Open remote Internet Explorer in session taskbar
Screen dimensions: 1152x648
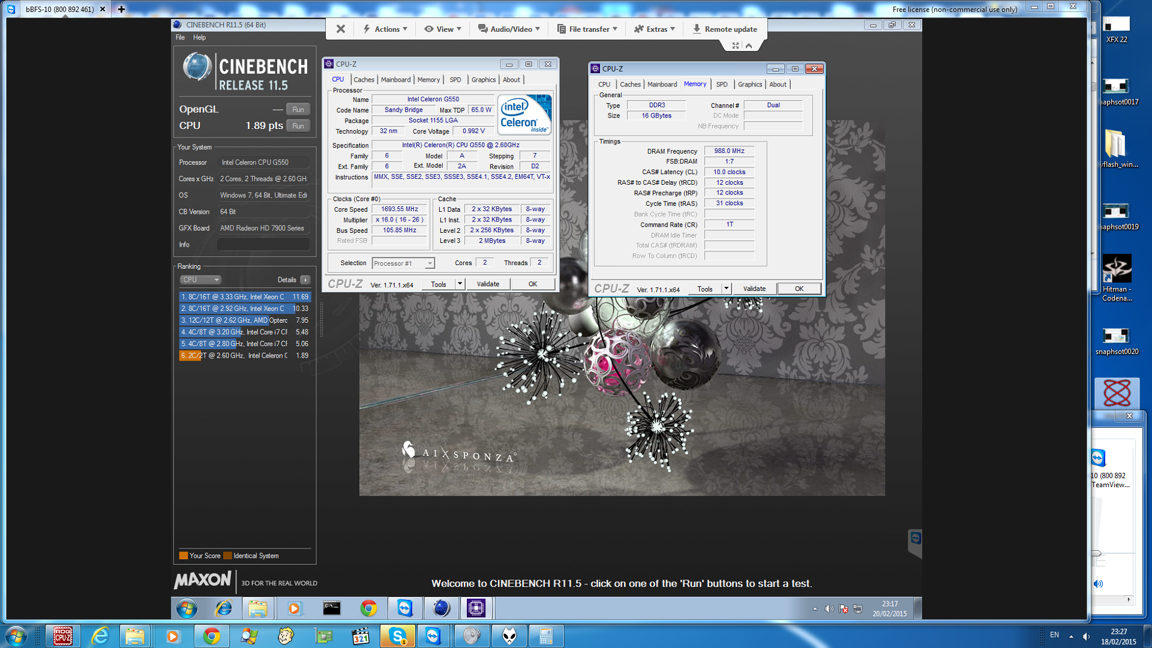point(223,608)
